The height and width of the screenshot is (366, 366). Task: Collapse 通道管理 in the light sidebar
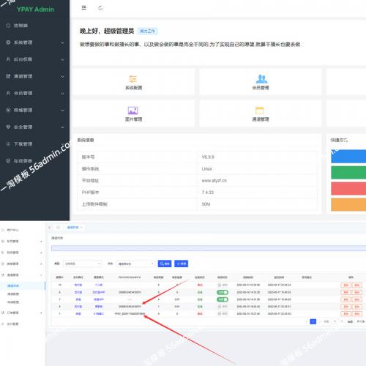point(41,275)
